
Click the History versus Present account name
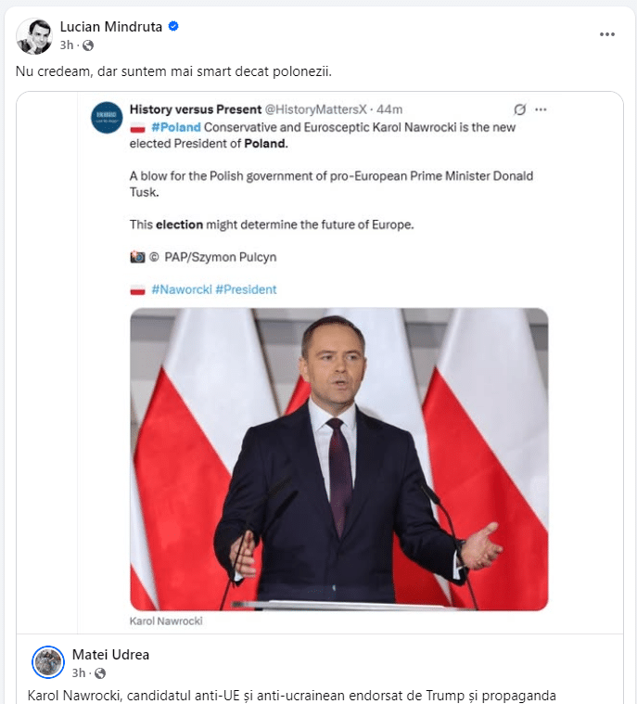pos(196,109)
